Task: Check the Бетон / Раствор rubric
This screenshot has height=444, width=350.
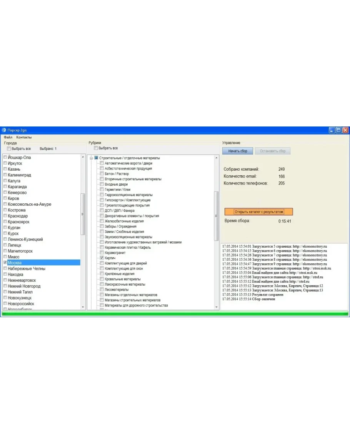Action: click(x=102, y=174)
